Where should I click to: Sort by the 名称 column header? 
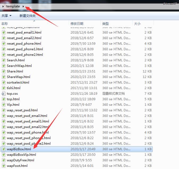click(x=5, y=24)
